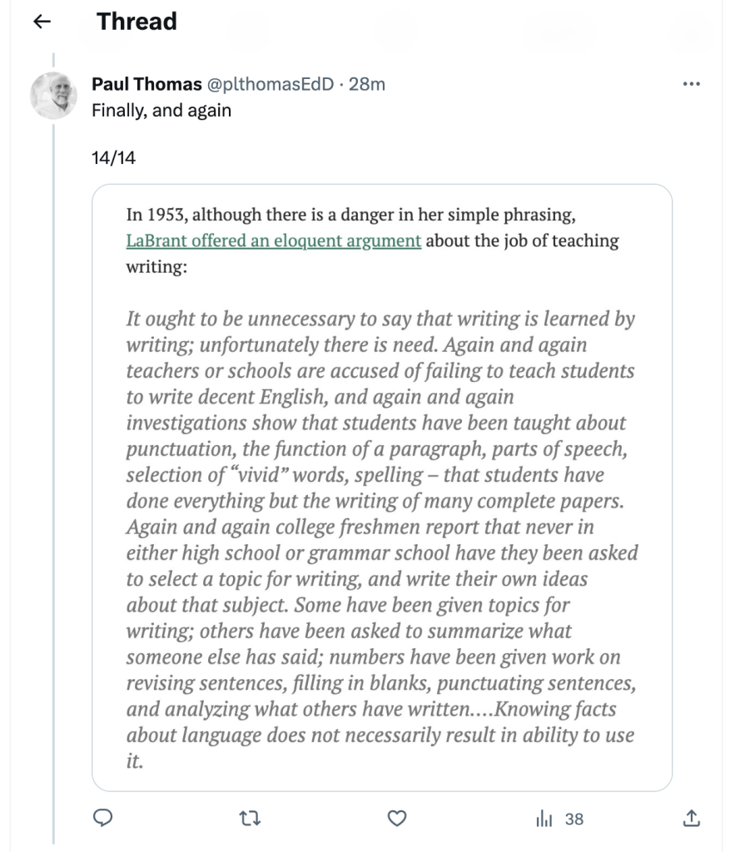
Task: Click the 28m timestamp
Action: (367, 84)
